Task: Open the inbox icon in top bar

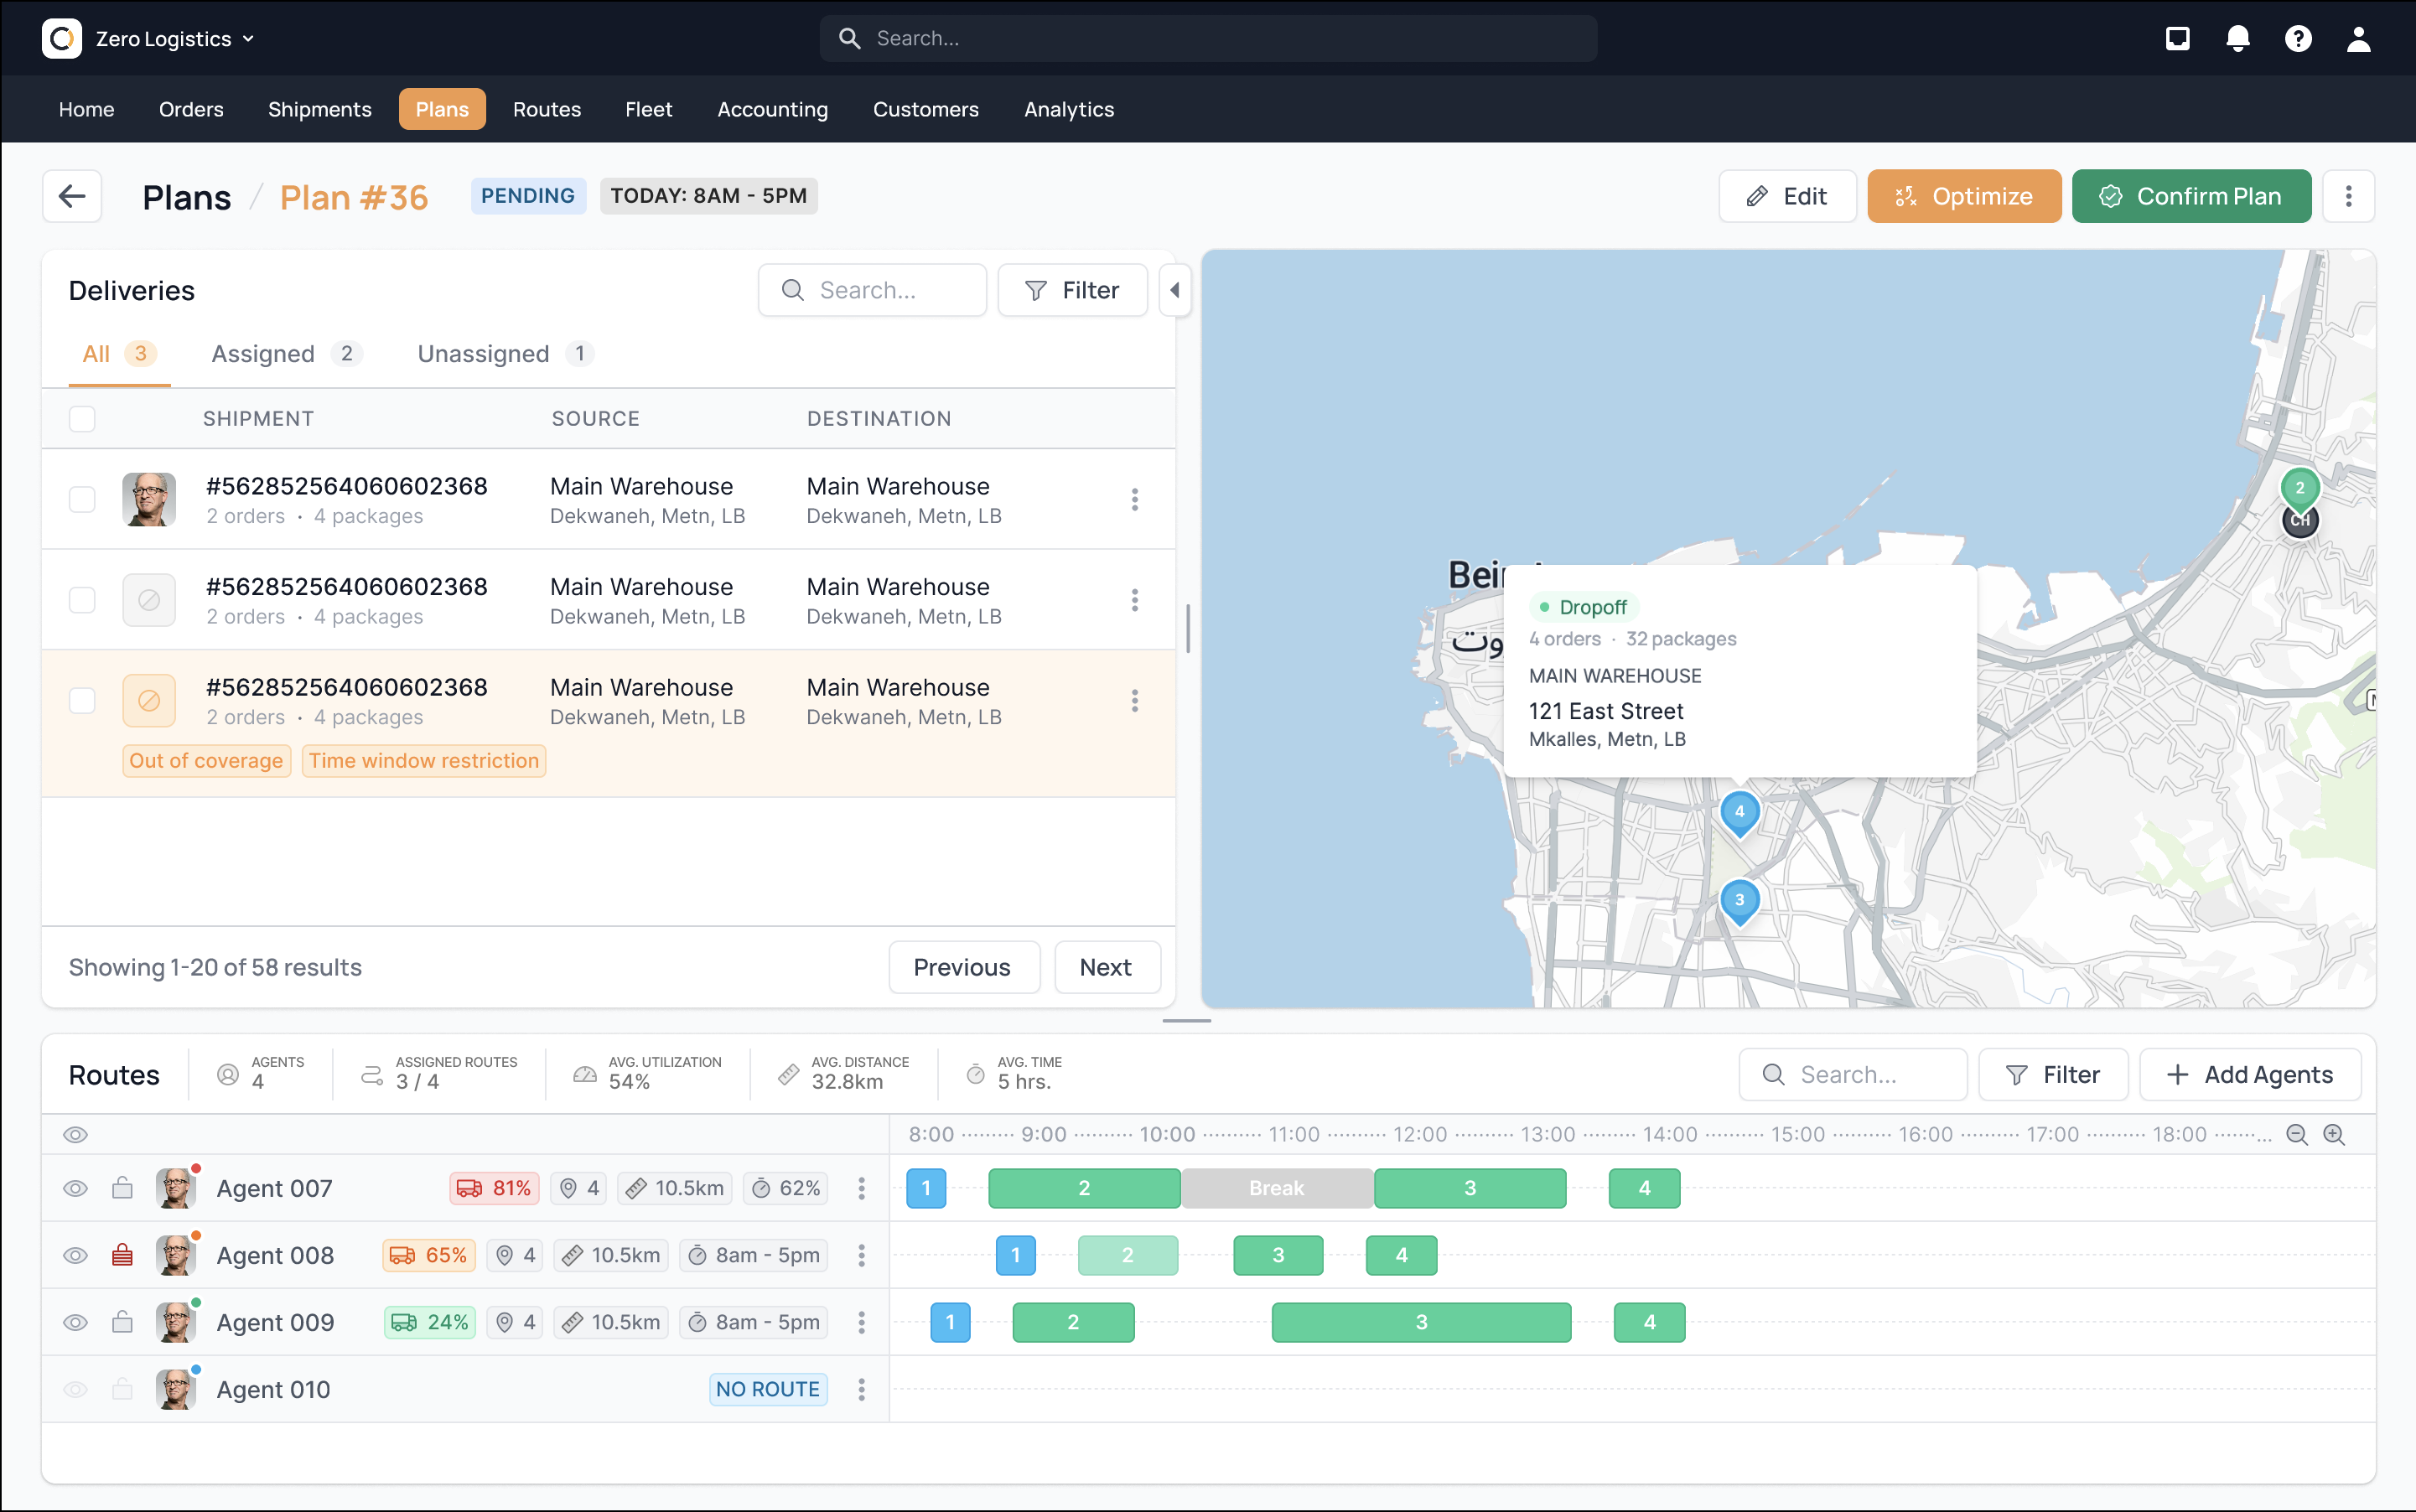Action: (x=2177, y=38)
